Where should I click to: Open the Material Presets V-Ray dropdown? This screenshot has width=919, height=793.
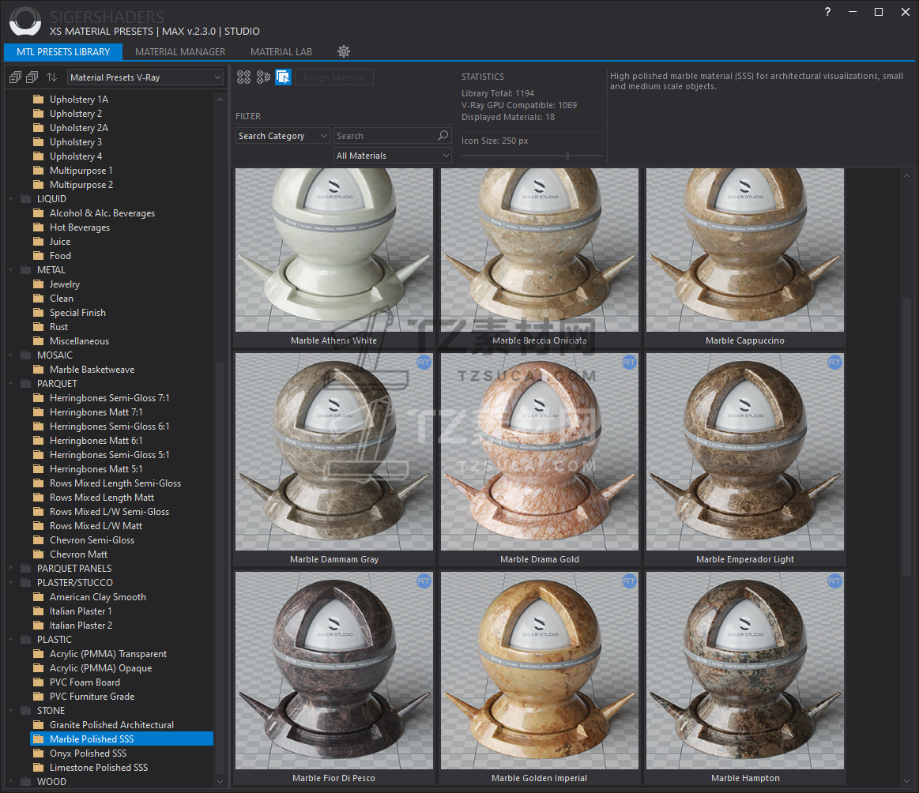pos(145,77)
